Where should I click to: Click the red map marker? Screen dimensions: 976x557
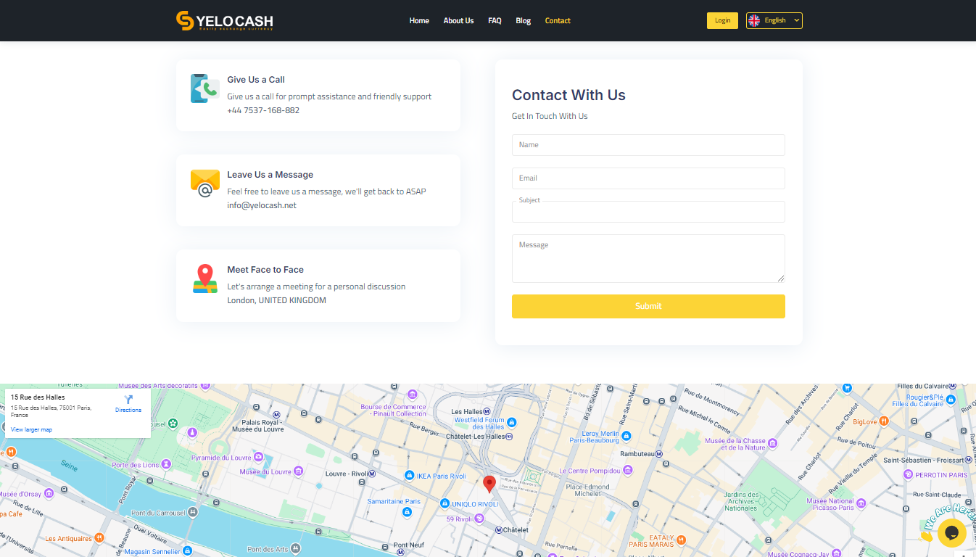tap(489, 484)
